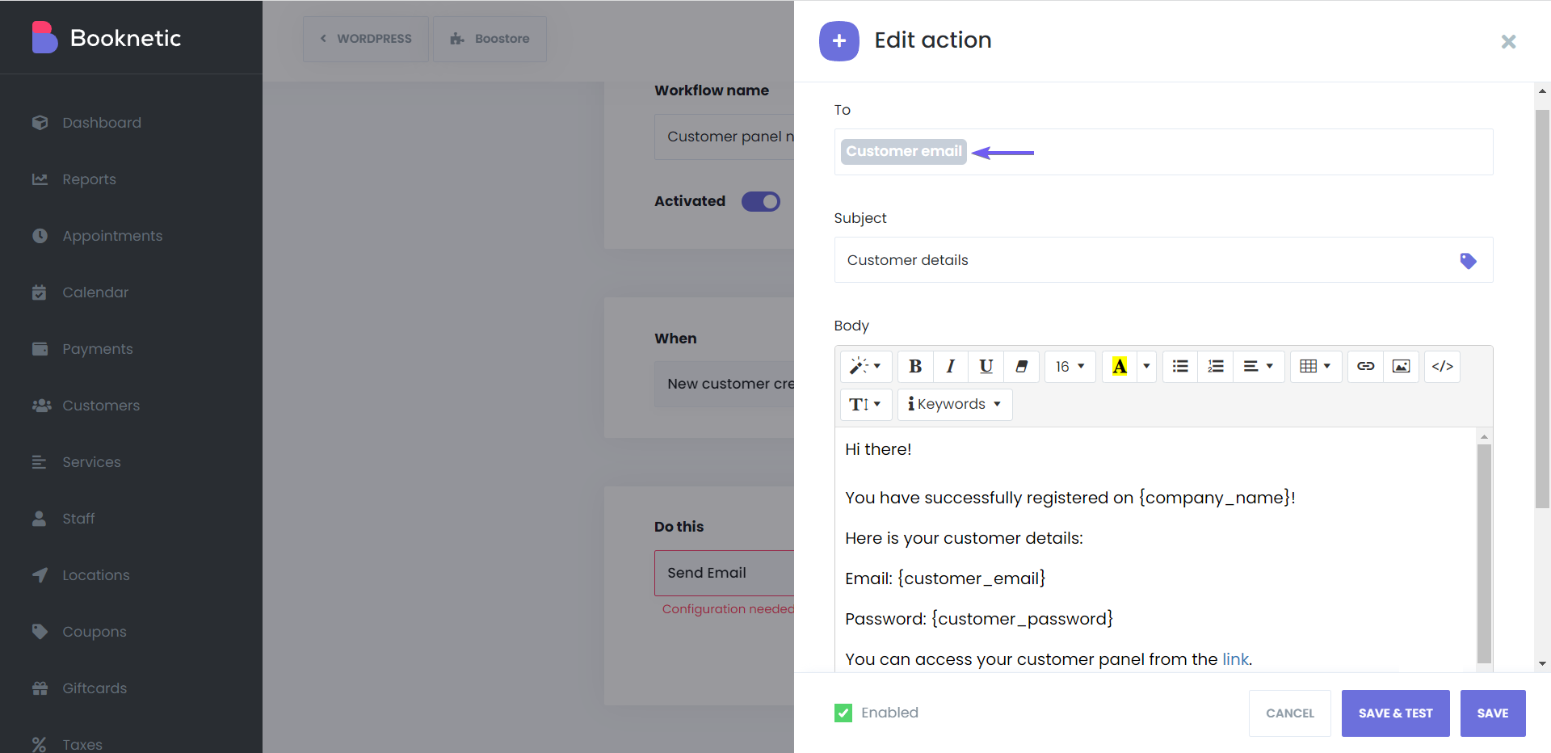Image resolution: width=1551 pixels, height=753 pixels.
Task: Open the insert link tool
Action: (1365, 366)
